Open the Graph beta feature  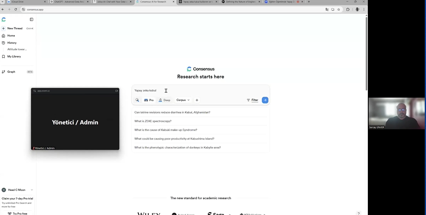(x=11, y=72)
